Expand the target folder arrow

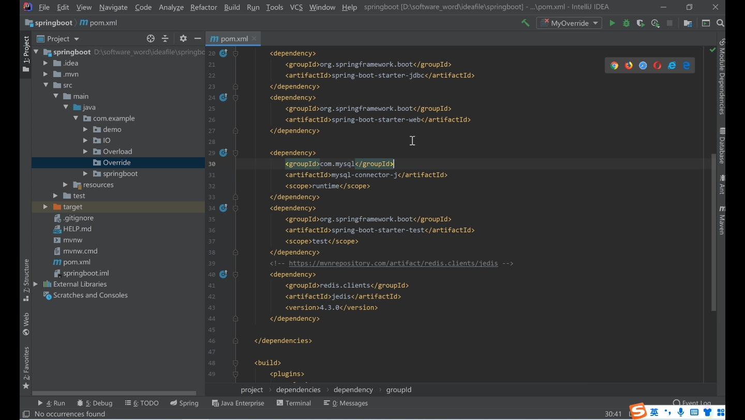point(46,207)
